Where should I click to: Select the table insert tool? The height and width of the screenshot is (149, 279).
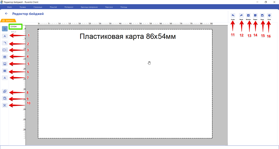coord(5,57)
